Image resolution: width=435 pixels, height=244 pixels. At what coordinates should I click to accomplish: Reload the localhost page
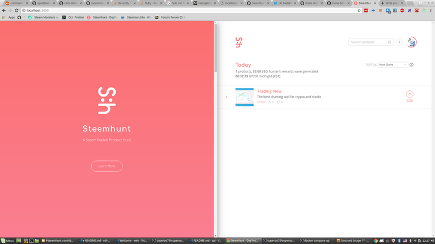point(16,11)
